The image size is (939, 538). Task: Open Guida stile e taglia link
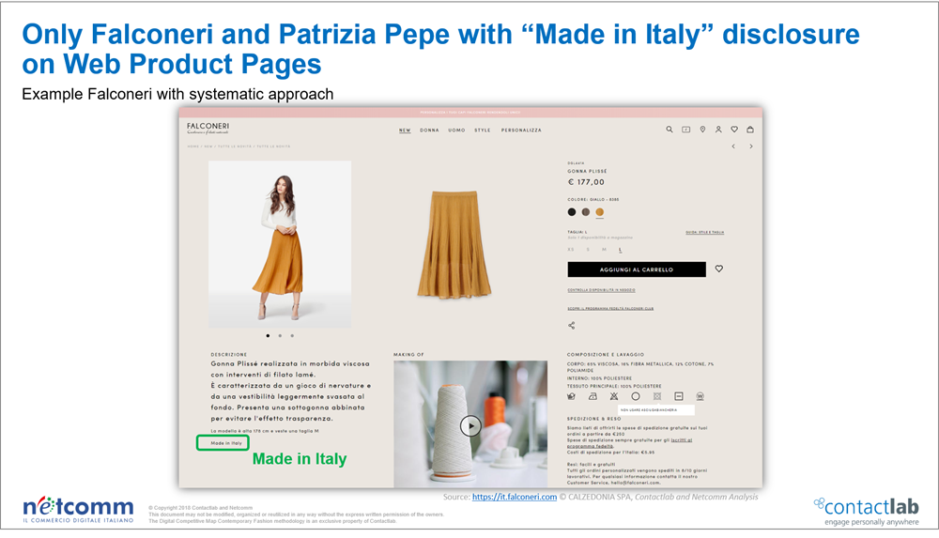click(705, 232)
